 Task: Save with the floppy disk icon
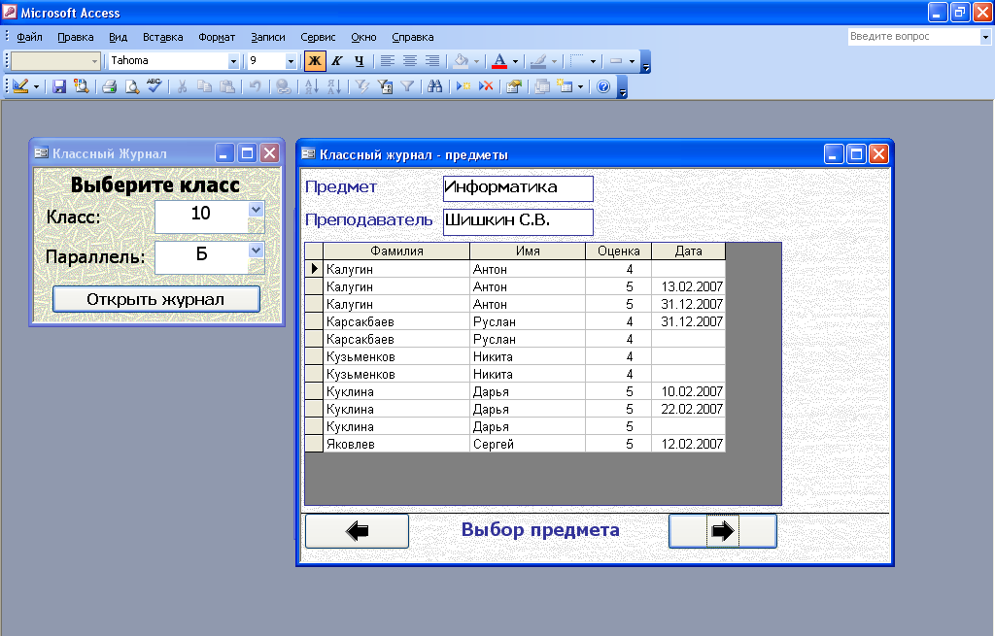(59, 86)
